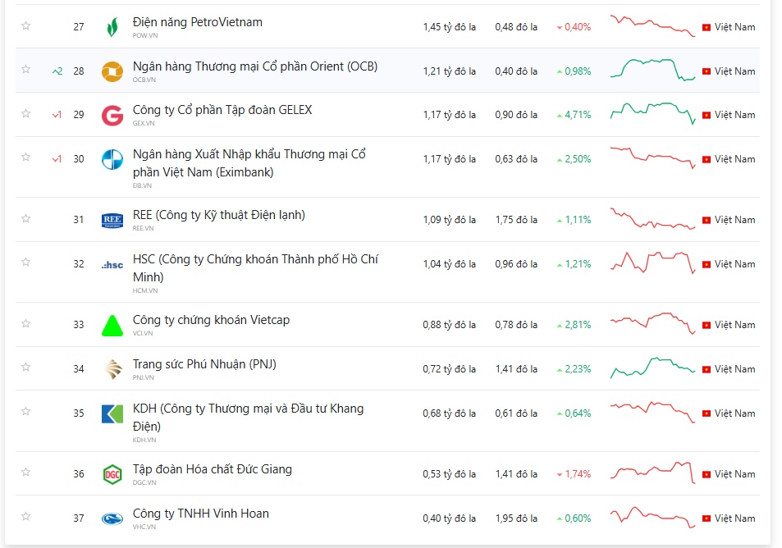Click the Eximbank blue circle logo

point(112,160)
